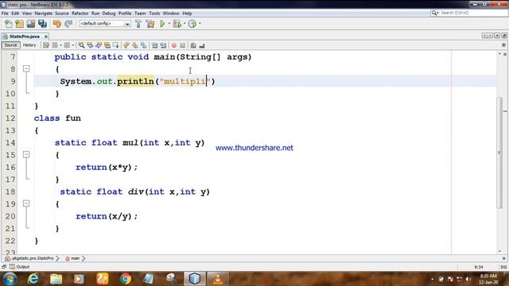Open the Output panel at the bottom
Viewport: 509px width, 286px height.
19,267
